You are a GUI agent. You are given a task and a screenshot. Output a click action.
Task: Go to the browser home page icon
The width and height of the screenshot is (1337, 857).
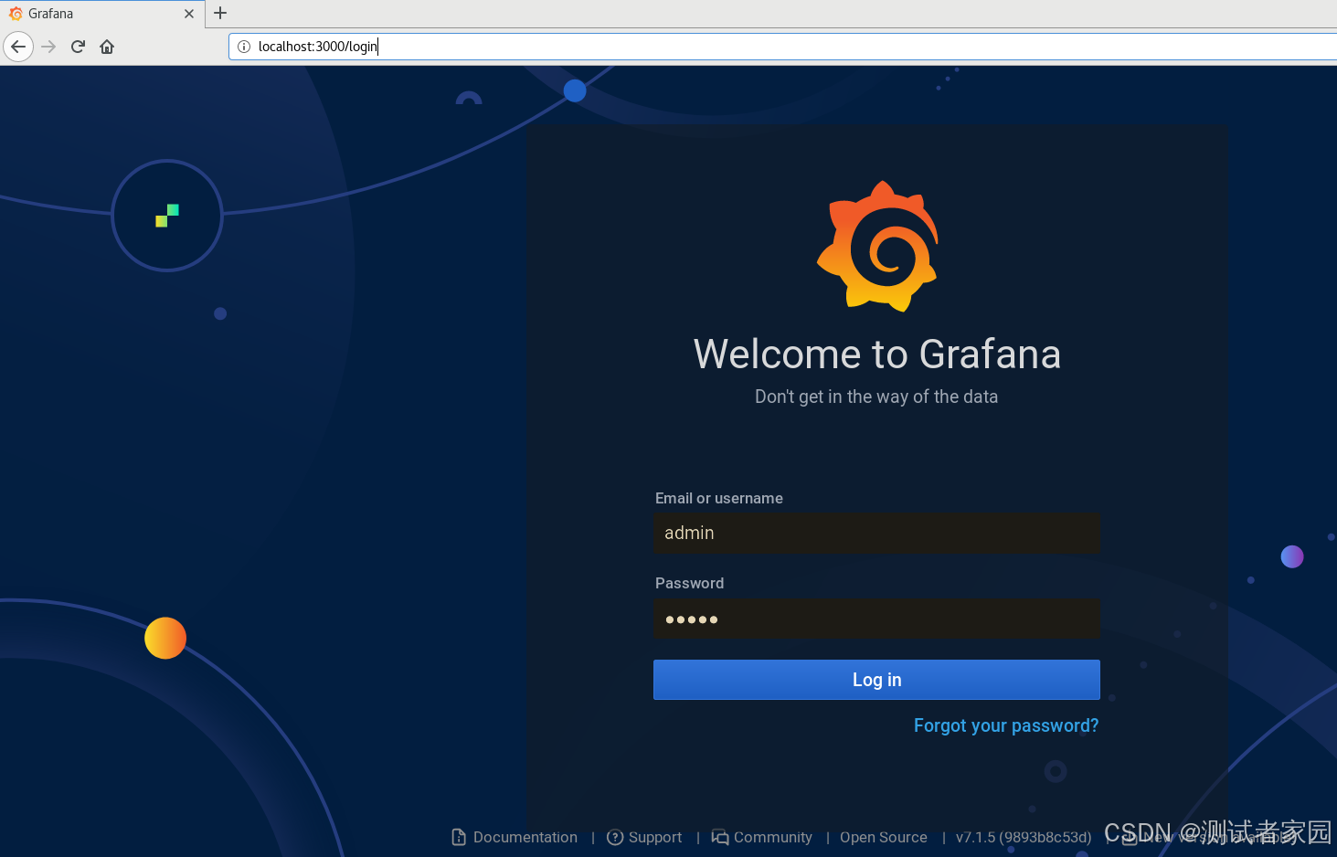tap(107, 47)
